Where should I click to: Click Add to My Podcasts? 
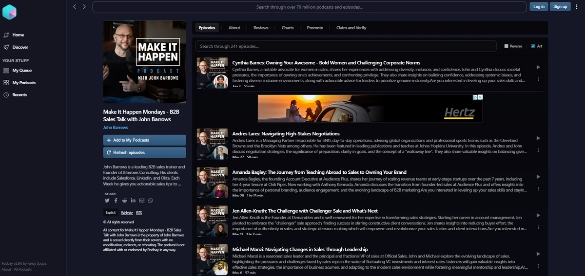(x=144, y=140)
